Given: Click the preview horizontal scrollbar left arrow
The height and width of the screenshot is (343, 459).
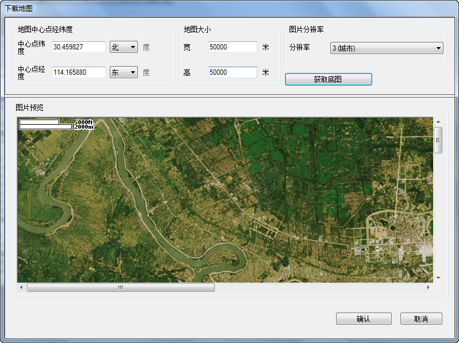Looking at the screenshot, I should click(x=21, y=287).
